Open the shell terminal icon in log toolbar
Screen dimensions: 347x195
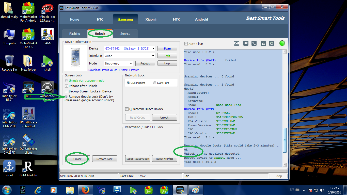point(254,43)
